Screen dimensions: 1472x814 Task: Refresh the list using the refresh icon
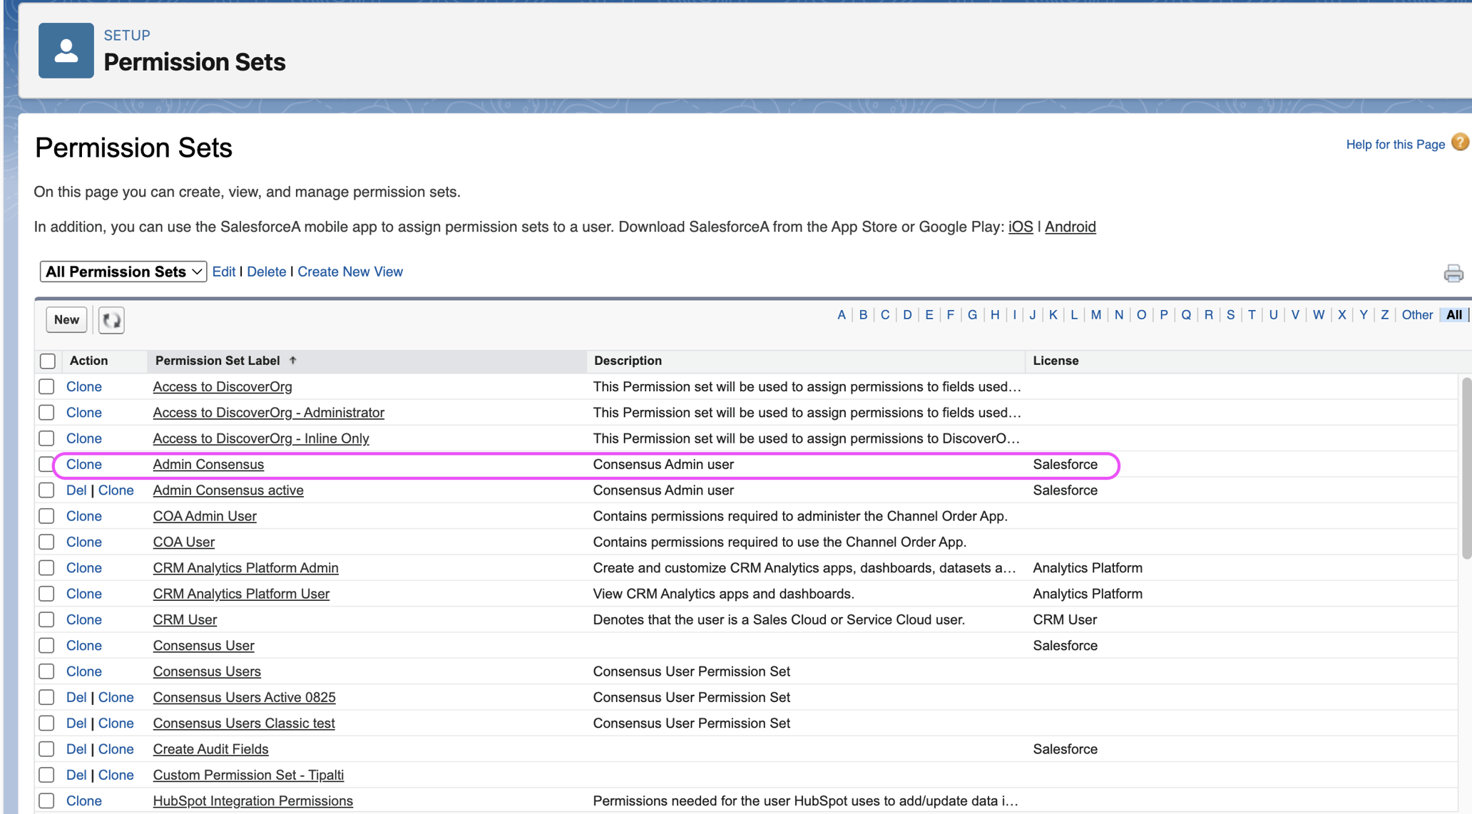(x=110, y=320)
